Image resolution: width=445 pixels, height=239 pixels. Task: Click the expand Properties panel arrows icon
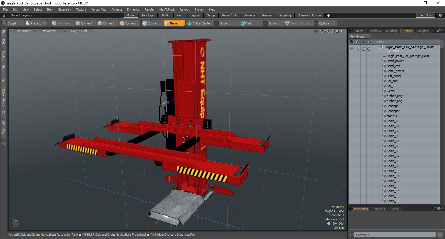(434, 208)
